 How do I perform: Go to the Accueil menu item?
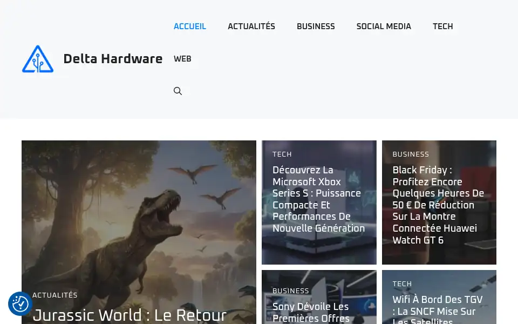pos(190,26)
